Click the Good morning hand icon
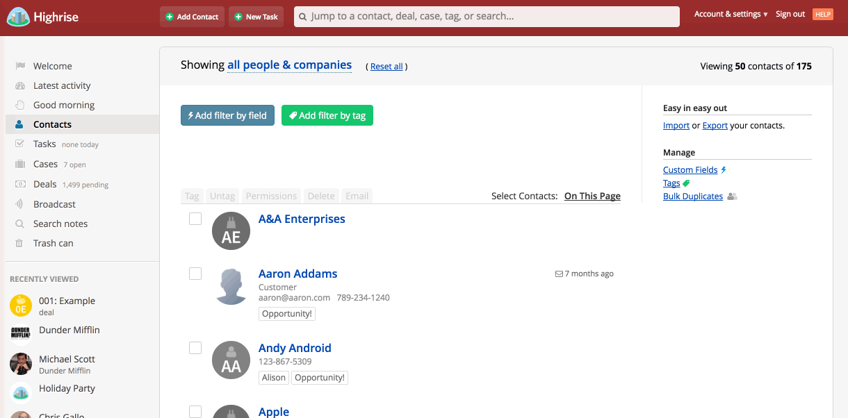 pyautogui.click(x=20, y=105)
